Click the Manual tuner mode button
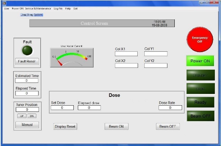 (x=27, y=125)
